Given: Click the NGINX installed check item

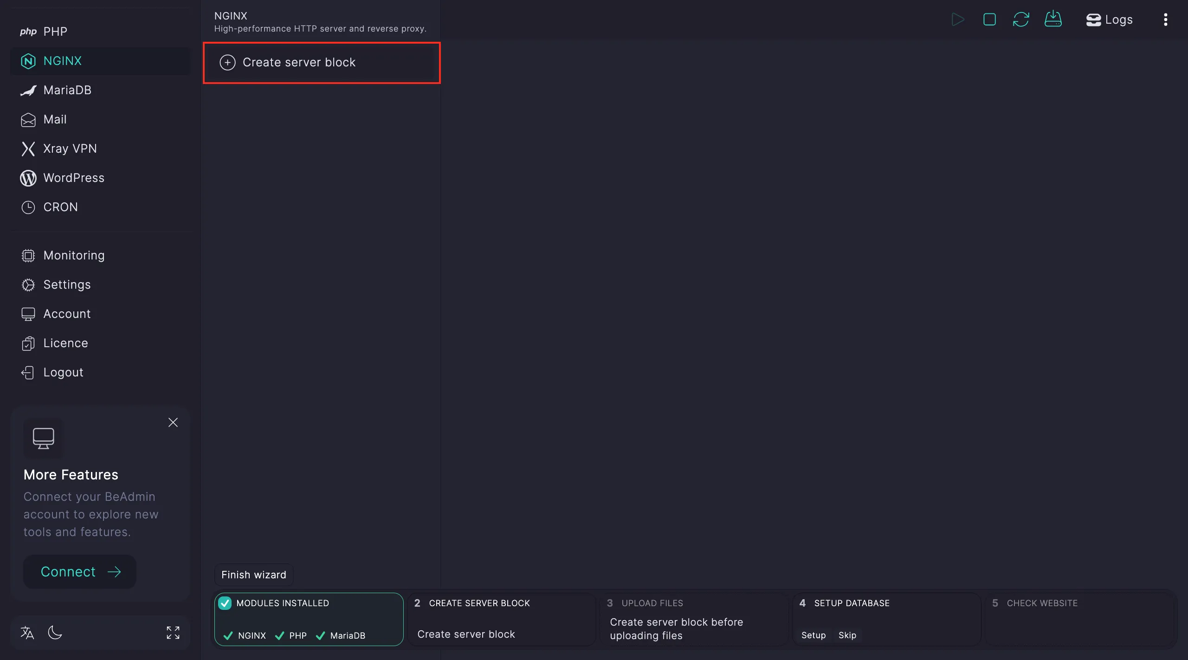Looking at the screenshot, I should pos(245,635).
